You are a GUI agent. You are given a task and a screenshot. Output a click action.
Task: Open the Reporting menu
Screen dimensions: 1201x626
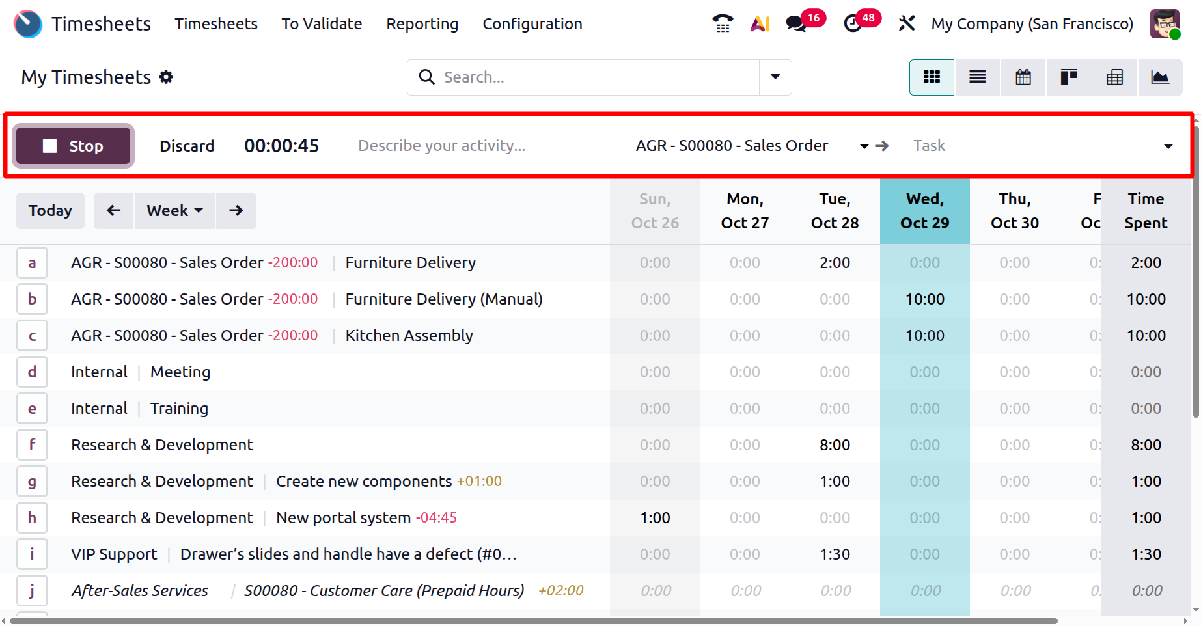[x=422, y=24]
